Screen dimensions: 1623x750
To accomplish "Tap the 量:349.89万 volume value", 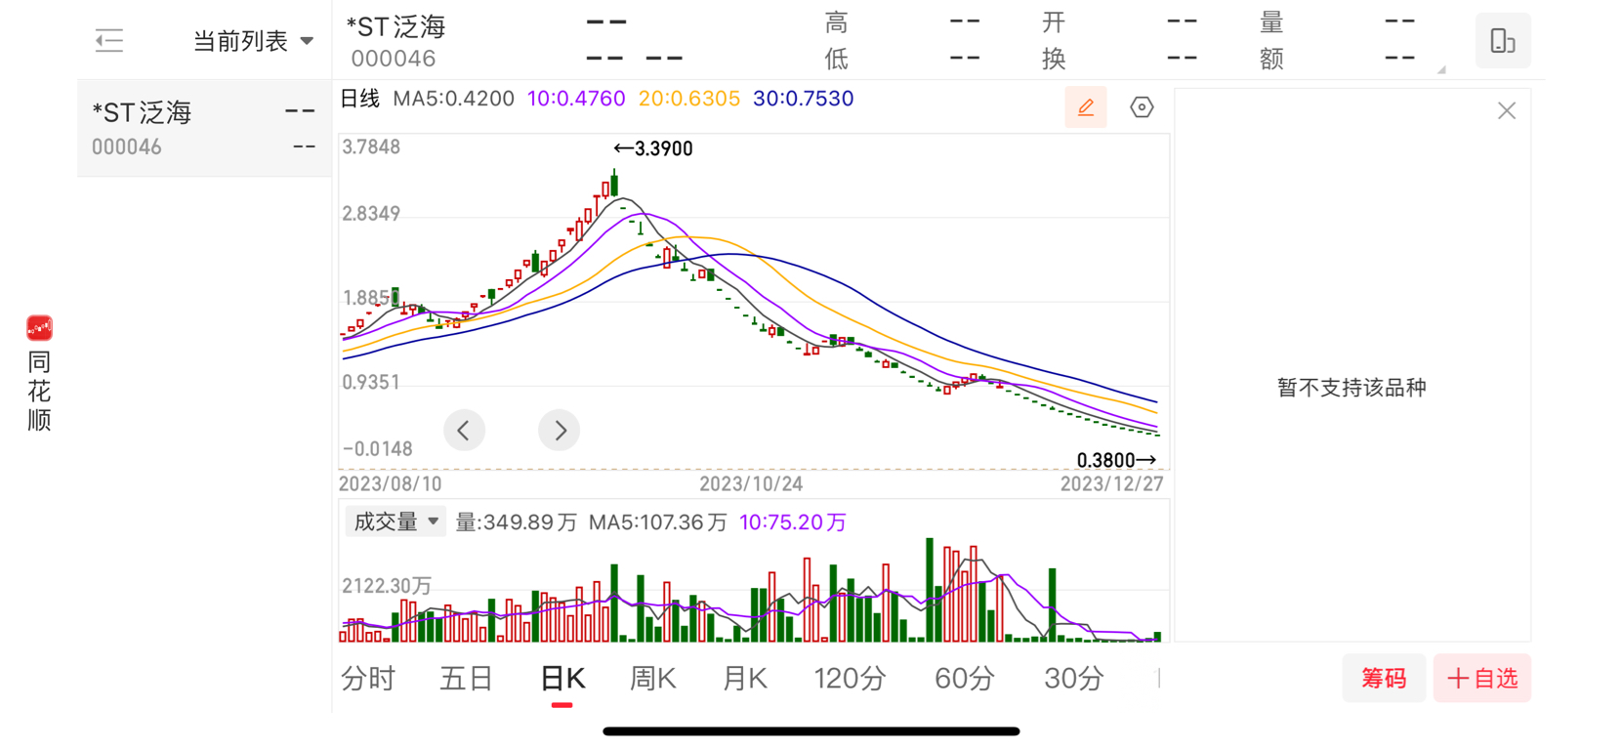I will (x=517, y=522).
